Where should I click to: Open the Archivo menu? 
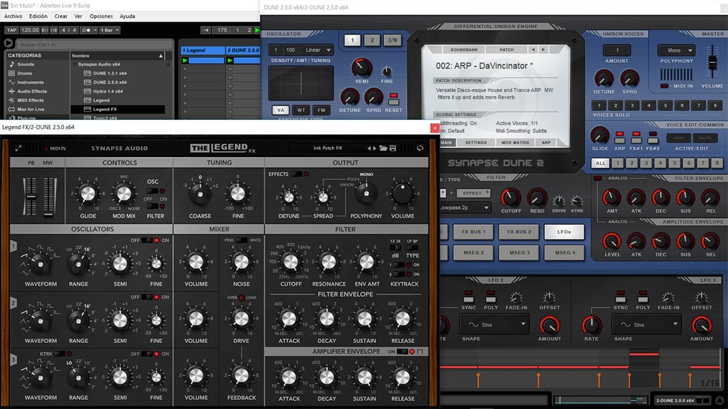13,16
